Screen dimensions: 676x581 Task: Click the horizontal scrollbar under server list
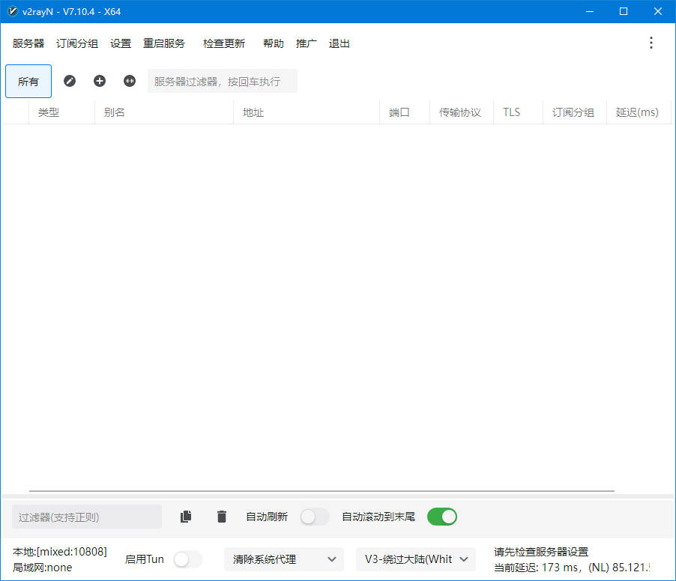322,491
